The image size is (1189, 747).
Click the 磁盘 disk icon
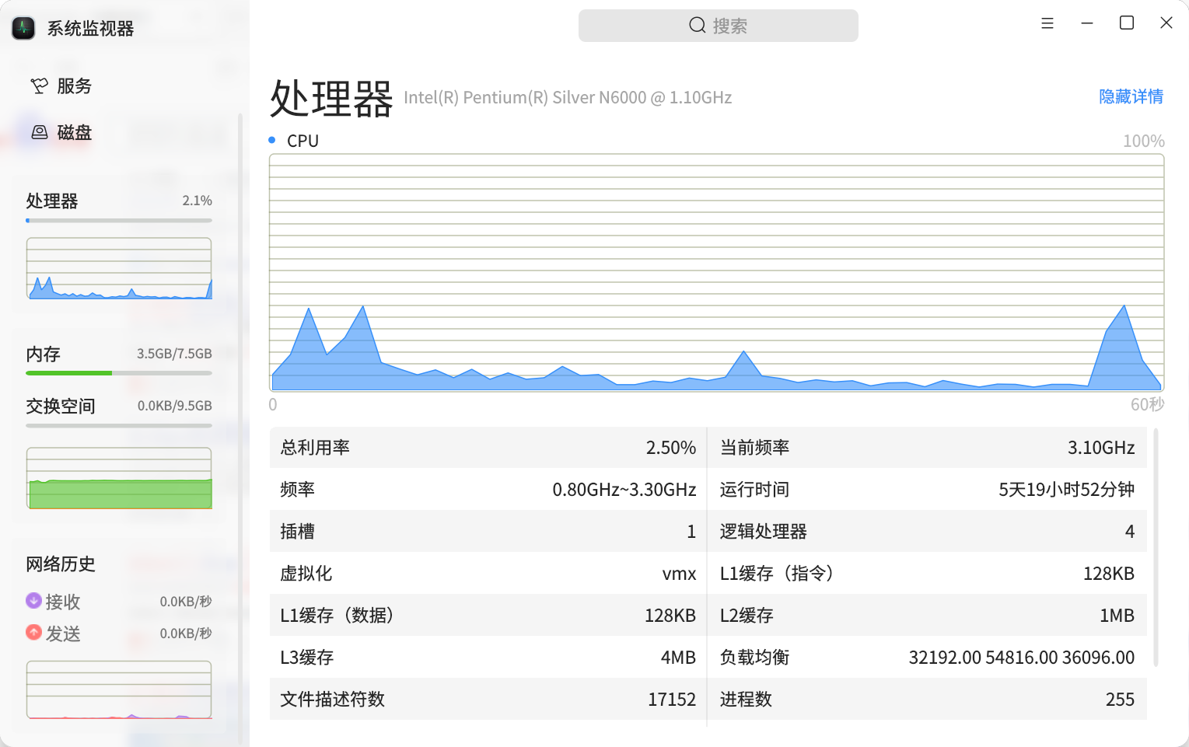click(39, 132)
